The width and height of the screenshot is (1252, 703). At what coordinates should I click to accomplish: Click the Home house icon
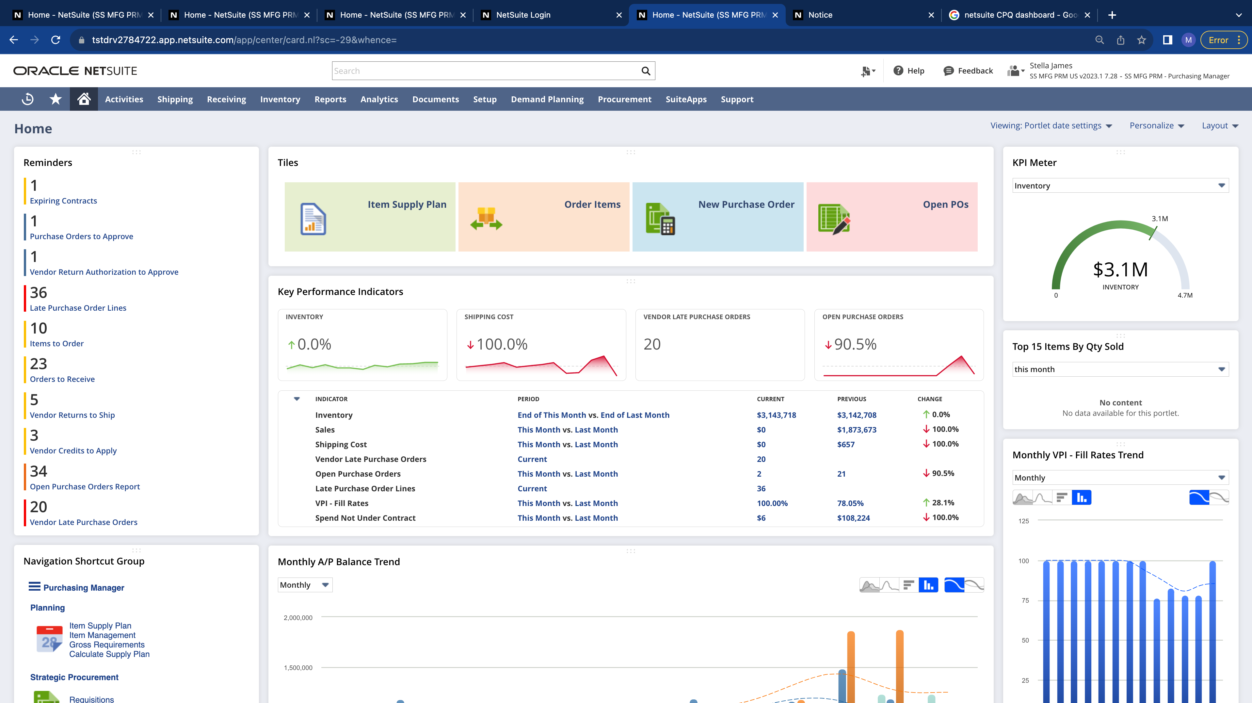pyautogui.click(x=84, y=99)
